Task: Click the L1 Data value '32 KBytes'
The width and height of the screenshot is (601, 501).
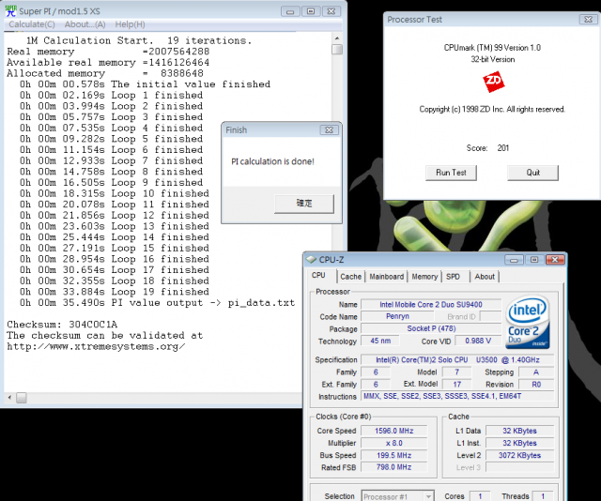Action: pyautogui.click(x=519, y=431)
